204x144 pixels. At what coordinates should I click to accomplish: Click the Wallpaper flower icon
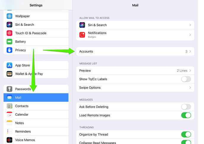9,16
